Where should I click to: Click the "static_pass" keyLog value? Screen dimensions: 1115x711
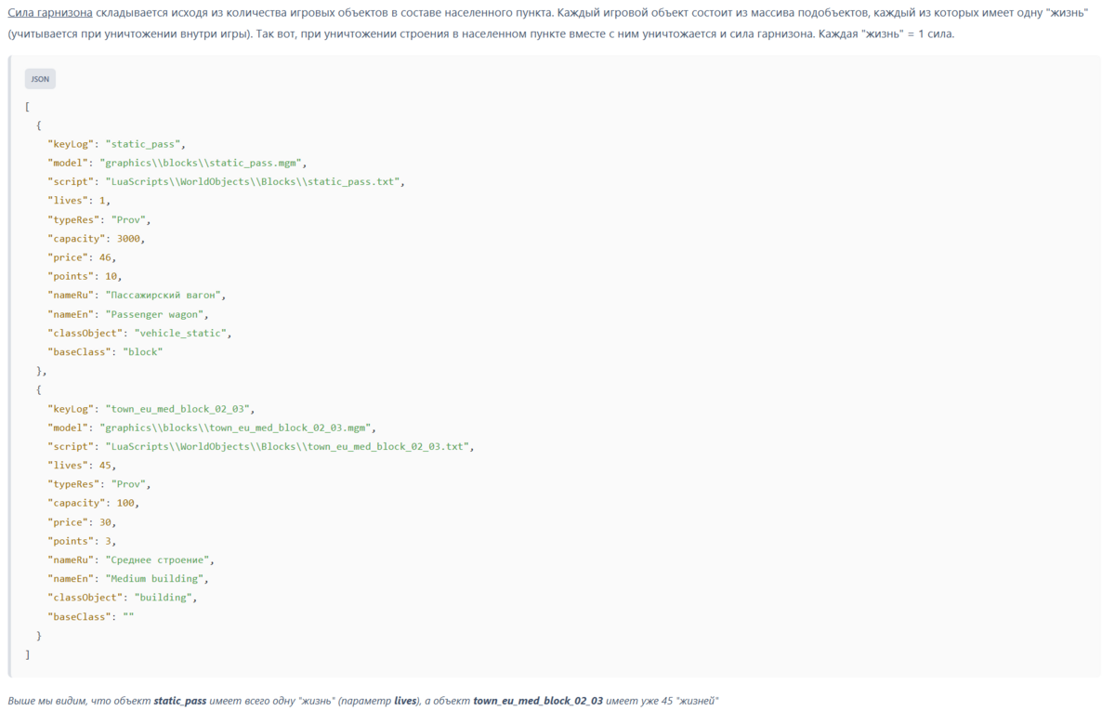(146, 144)
